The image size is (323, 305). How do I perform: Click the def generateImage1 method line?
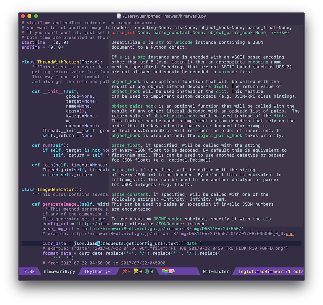click(x=70, y=204)
